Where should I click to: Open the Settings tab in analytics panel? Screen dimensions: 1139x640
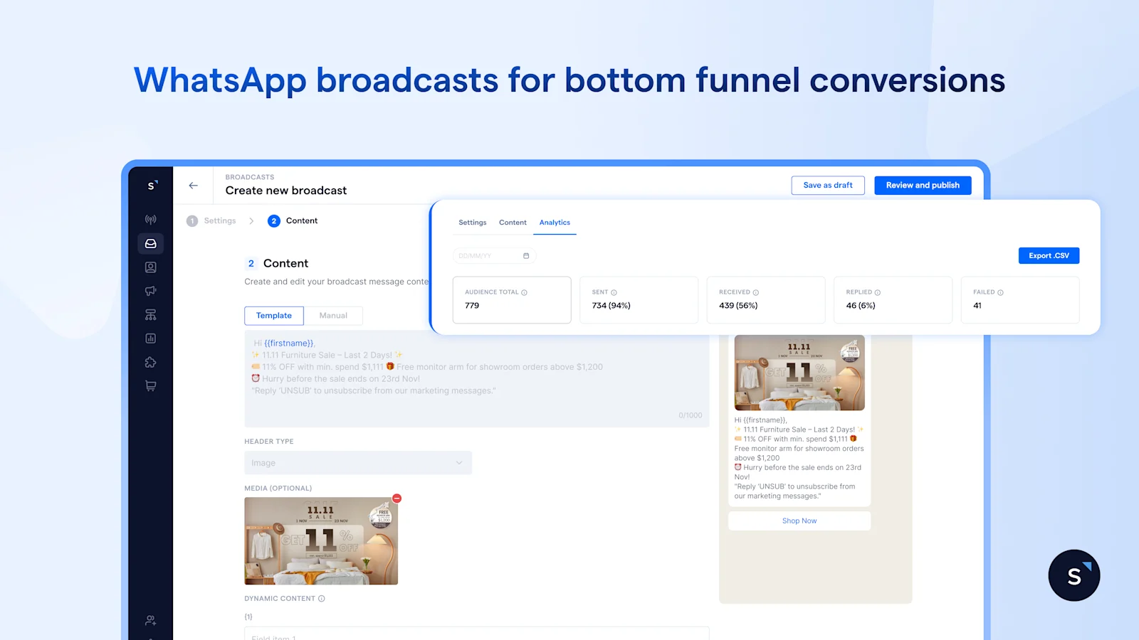point(472,222)
